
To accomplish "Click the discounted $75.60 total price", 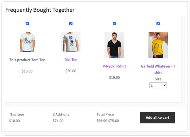I will point(114,121).
